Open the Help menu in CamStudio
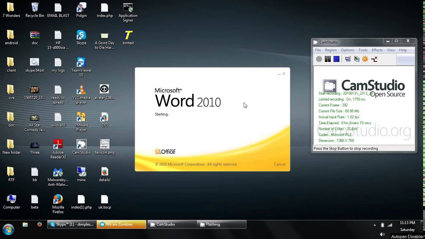Screen dimensions: 425x239 (x=403, y=50)
